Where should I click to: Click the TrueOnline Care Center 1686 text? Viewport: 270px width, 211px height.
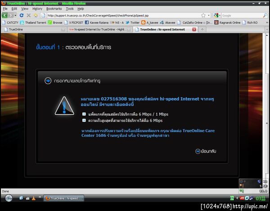148,133
